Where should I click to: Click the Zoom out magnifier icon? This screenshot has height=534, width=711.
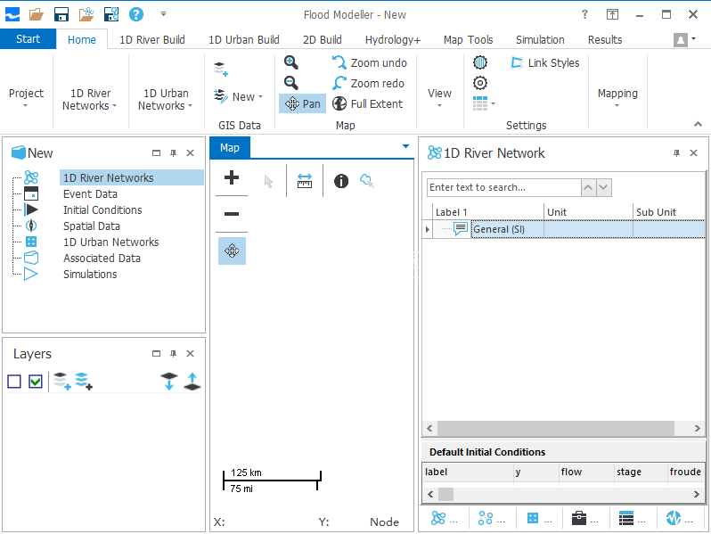(x=290, y=83)
